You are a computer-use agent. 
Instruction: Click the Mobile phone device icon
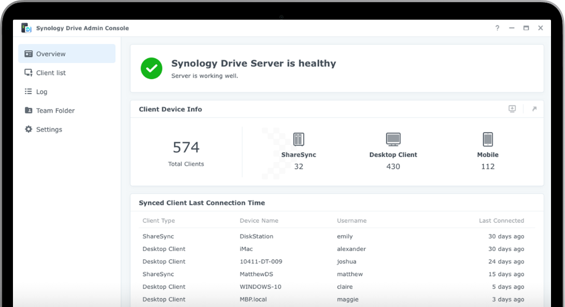[488, 139]
